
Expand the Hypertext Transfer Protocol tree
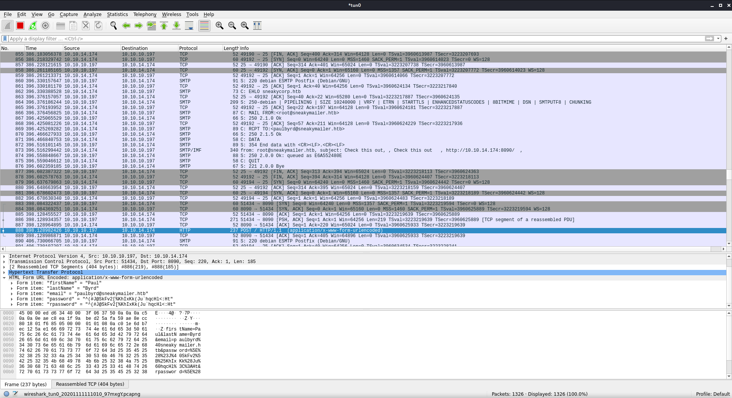click(x=4, y=272)
